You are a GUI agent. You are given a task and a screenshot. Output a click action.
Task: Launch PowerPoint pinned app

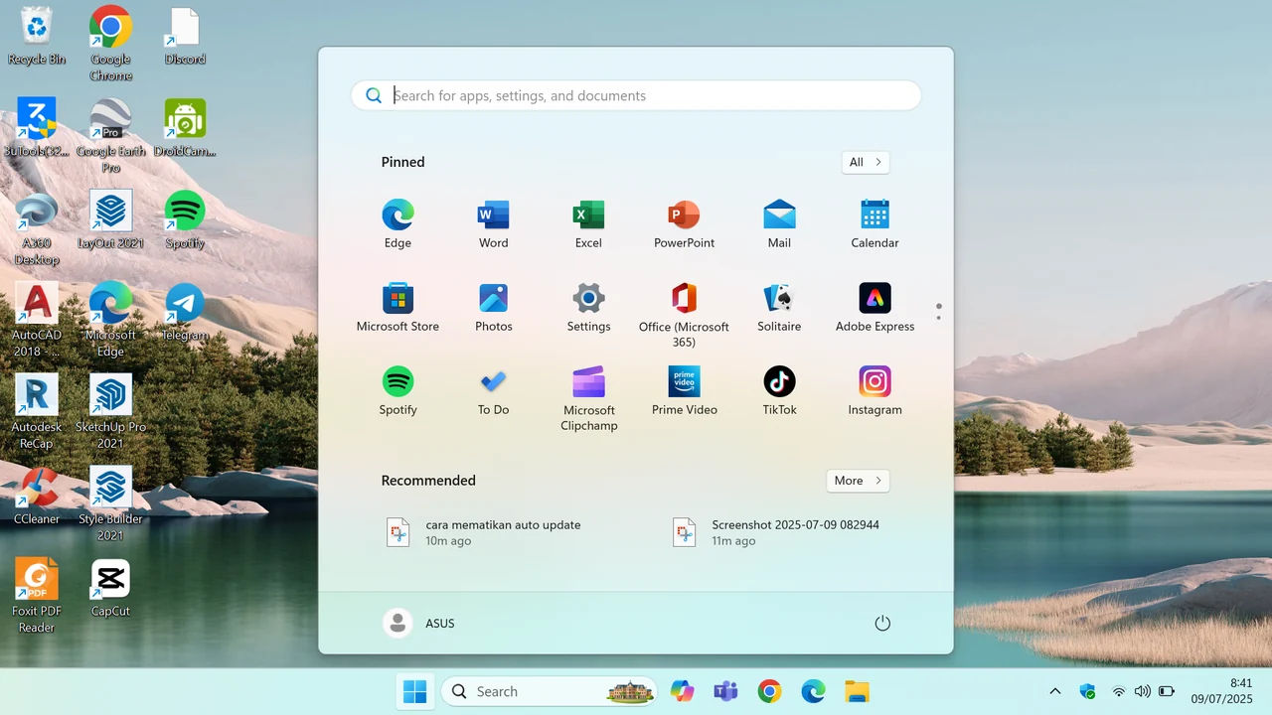click(684, 224)
